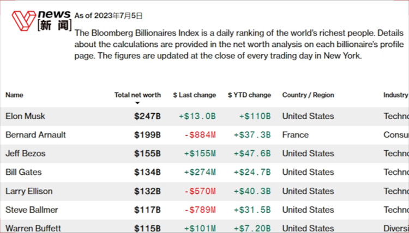409x233 pixels.
Task: Sort by the Name column header
Action: point(15,95)
